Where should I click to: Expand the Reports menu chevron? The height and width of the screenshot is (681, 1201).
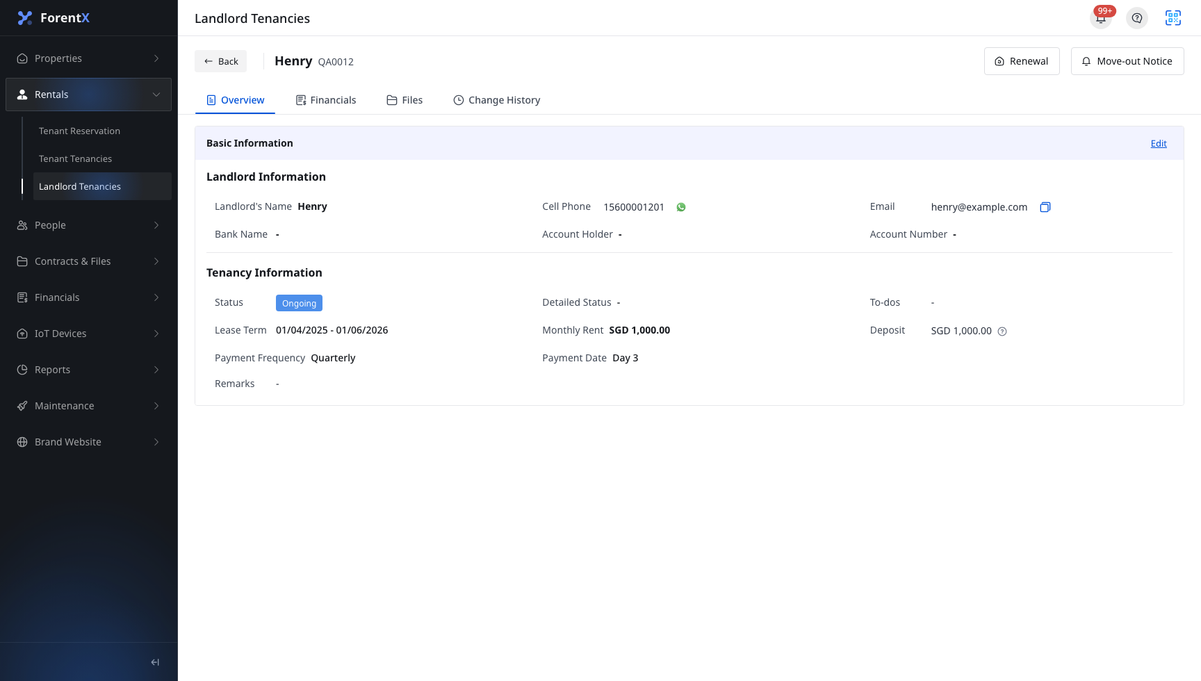click(156, 370)
